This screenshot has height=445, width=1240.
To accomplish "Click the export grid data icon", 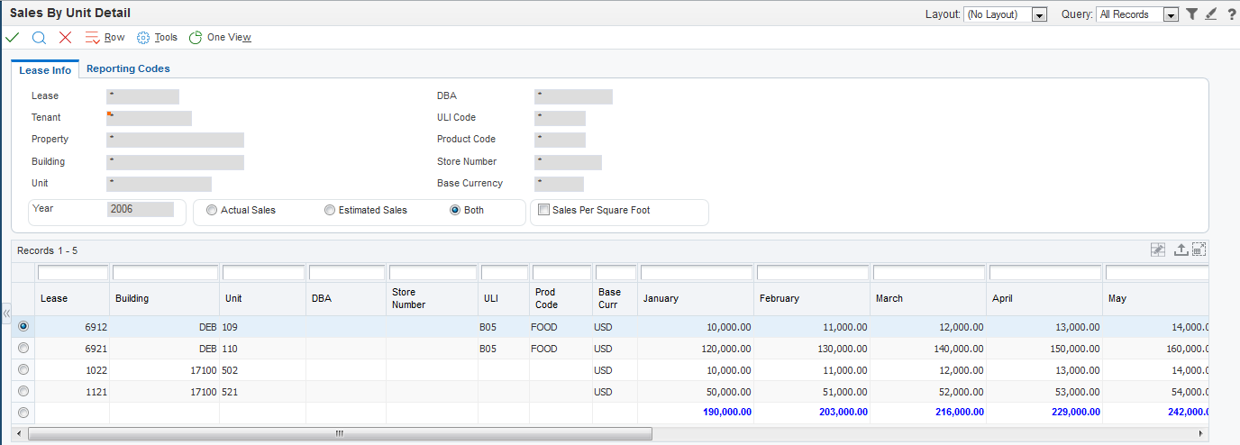I will tap(1181, 250).
